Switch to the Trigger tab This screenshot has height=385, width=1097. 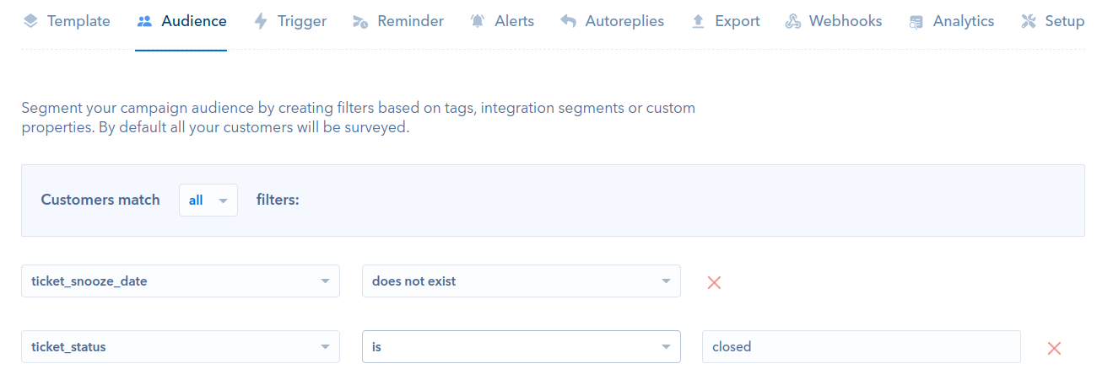coord(289,21)
